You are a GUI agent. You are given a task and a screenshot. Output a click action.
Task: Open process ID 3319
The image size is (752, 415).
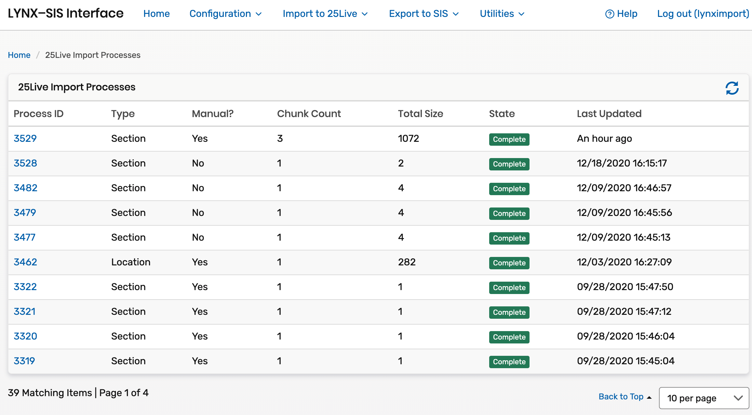coord(24,361)
